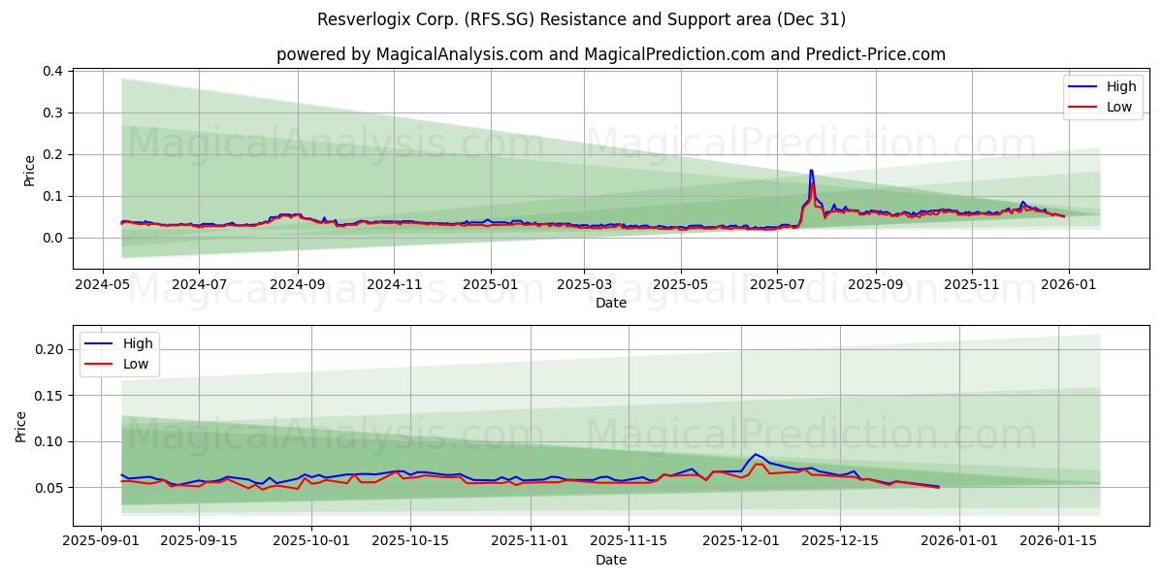Viewport: 1164px width, 582px height.
Task: Click the early December peak in bottom chart
Action: 756,454
